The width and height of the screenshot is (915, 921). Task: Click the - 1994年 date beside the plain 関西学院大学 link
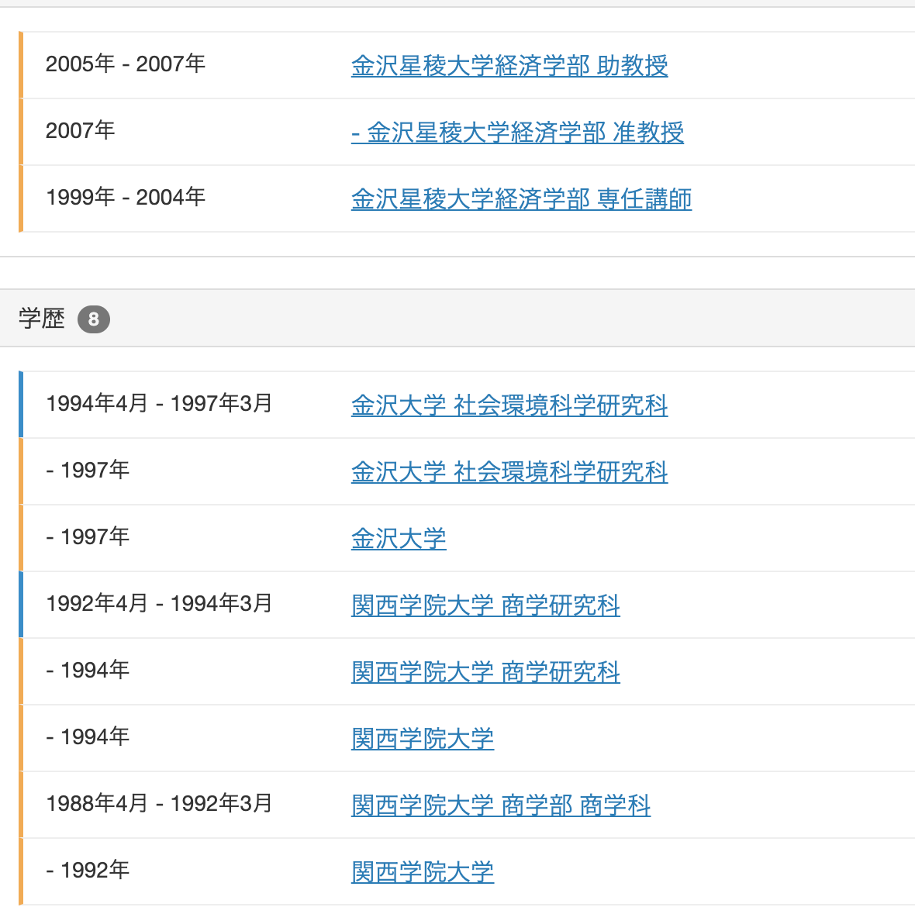point(88,736)
